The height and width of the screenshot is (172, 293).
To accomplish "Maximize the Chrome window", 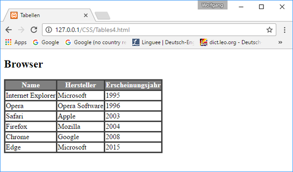I will click(x=261, y=7).
